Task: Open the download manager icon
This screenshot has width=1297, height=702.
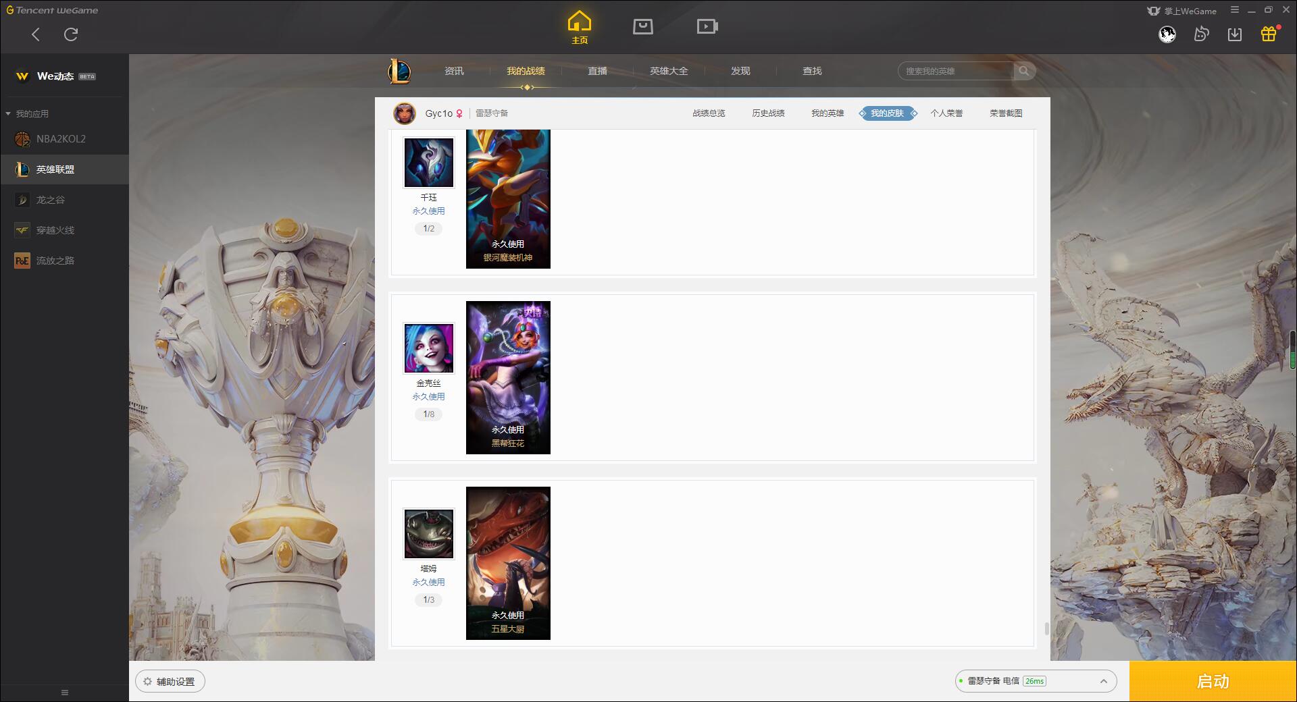Action: click(1235, 34)
